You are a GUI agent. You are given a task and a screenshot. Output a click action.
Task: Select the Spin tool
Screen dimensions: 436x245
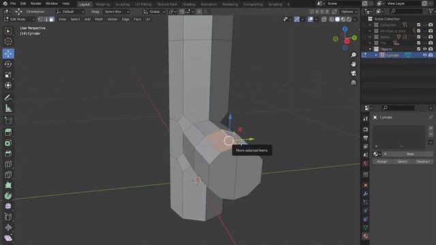(x=8, y=196)
